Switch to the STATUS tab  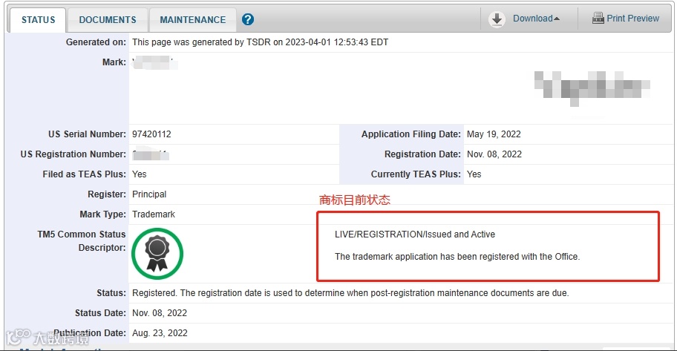click(x=38, y=20)
